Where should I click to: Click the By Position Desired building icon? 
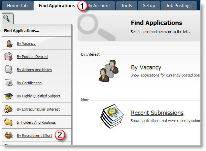pyautogui.click(x=8, y=56)
